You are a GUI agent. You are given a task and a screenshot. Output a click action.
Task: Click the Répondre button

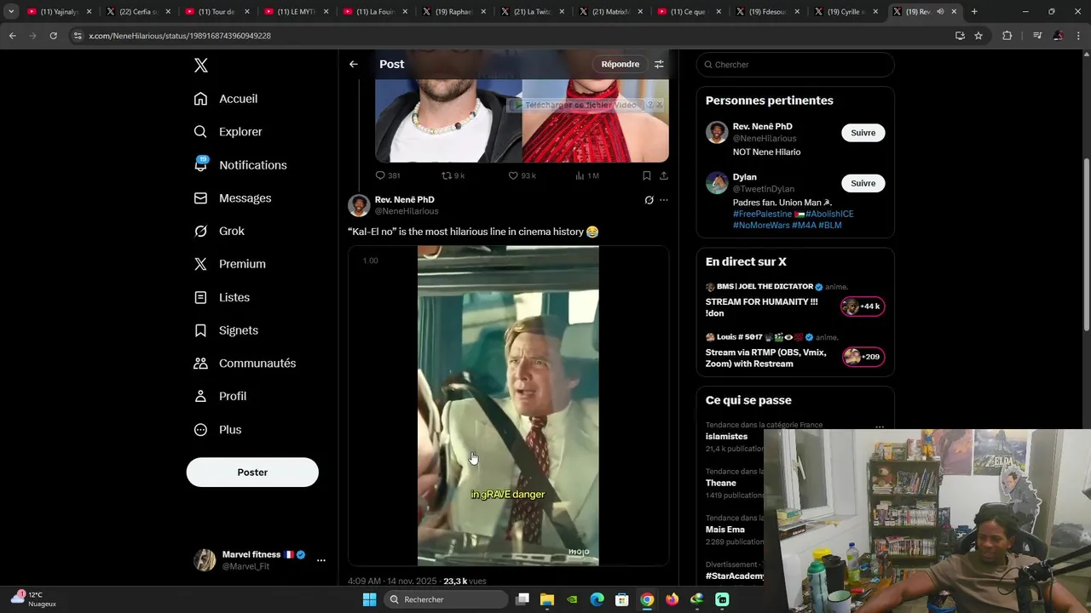[620, 64]
